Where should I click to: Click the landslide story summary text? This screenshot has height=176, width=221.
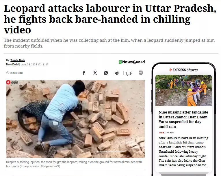183,152
